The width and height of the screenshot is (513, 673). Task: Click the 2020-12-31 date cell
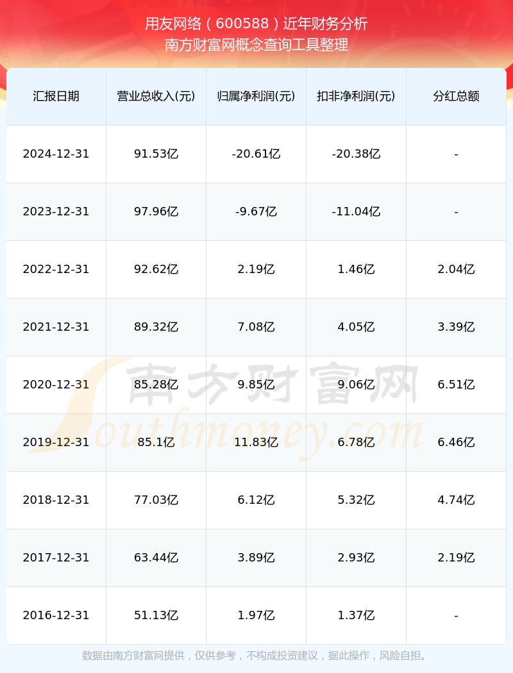tap(56, 385)
